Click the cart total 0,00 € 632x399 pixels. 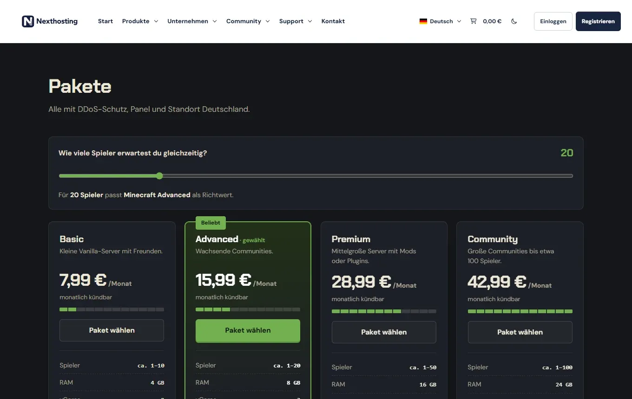[492, 21]
